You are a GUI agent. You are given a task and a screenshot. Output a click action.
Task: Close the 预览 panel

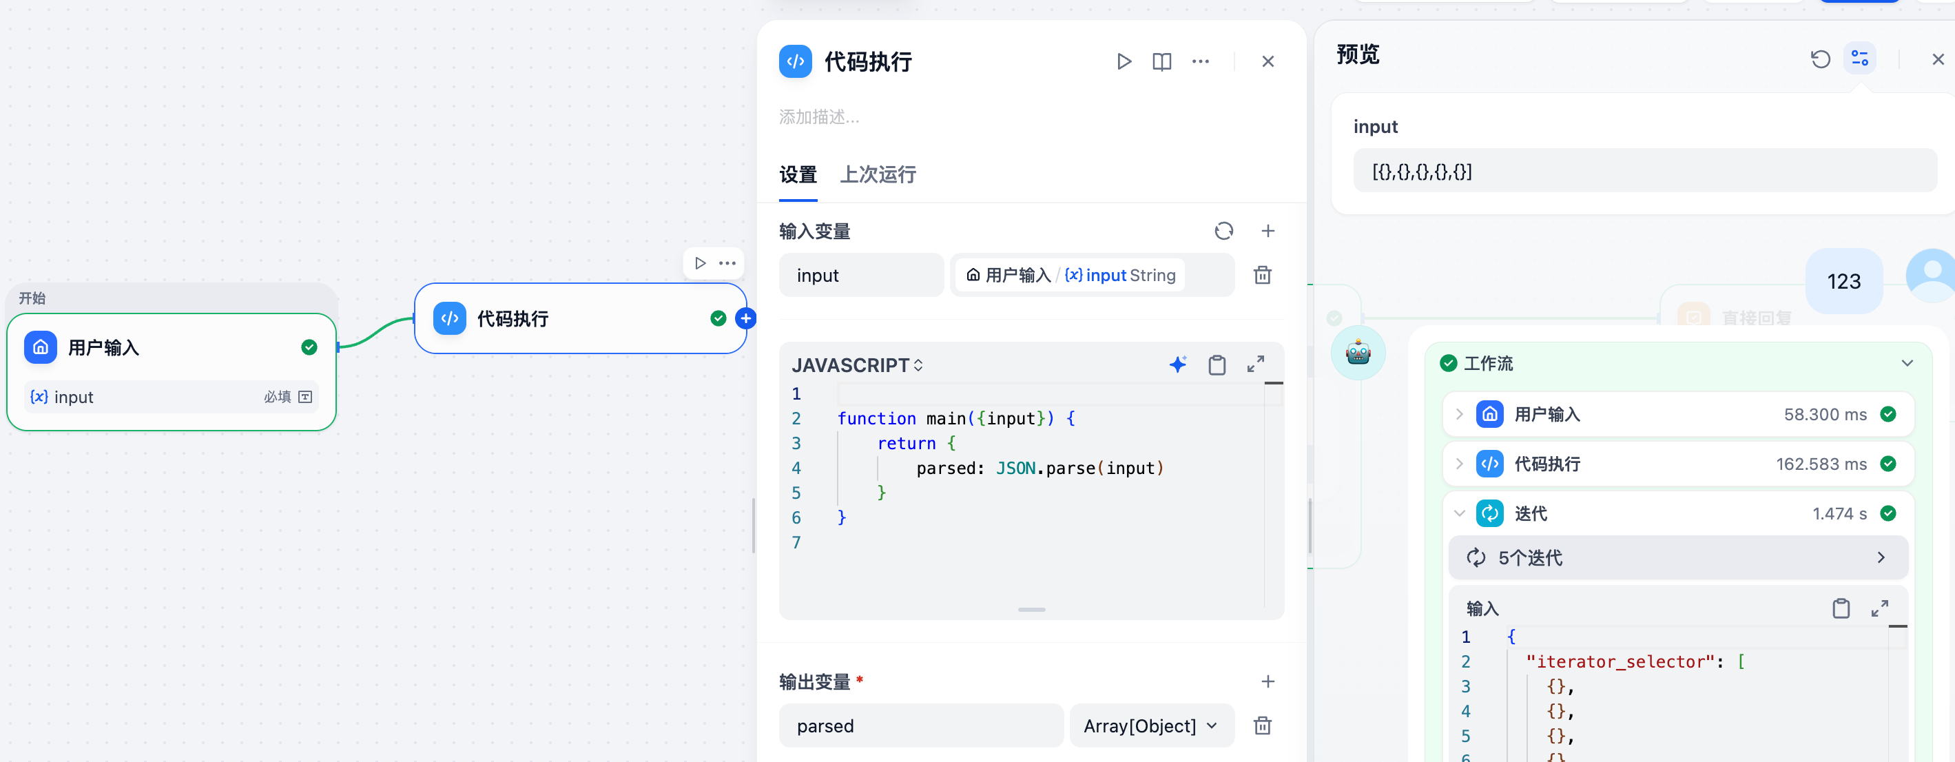coord(1938,59)
